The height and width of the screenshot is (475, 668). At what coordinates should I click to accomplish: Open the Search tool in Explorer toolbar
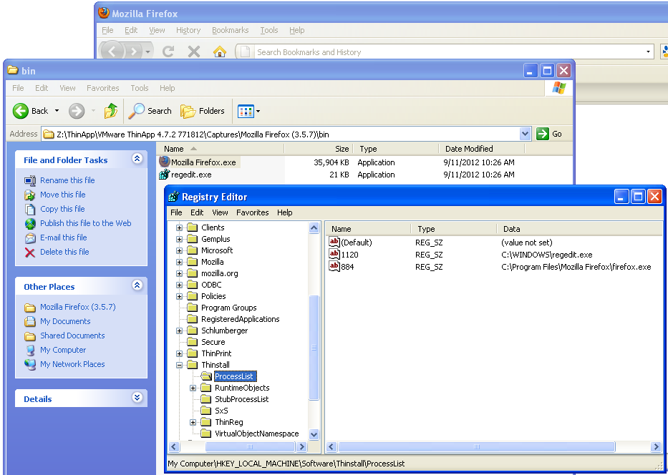click(x=150, y=111)
